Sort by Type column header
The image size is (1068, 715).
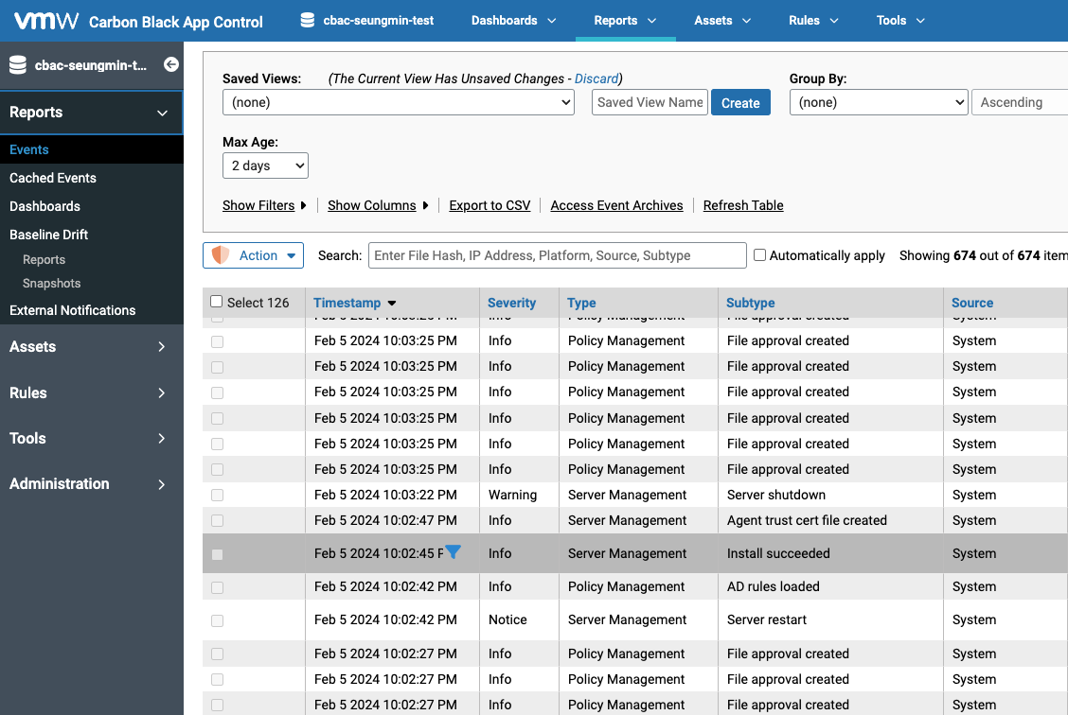click(581, 303)
